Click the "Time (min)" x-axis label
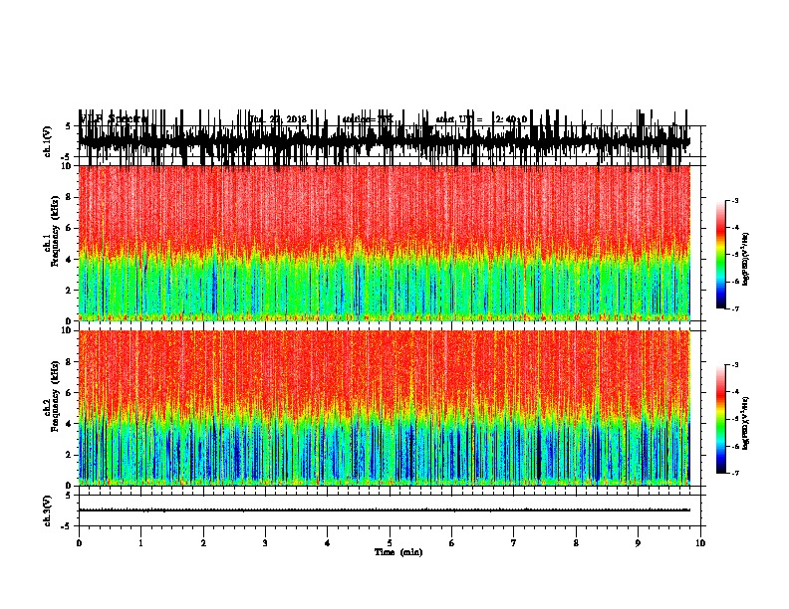 398,552
